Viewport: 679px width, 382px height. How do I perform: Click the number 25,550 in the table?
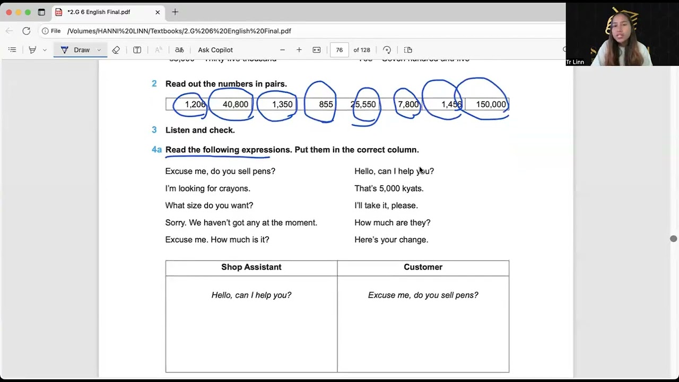pyautogui.click(x=363, y=105)
